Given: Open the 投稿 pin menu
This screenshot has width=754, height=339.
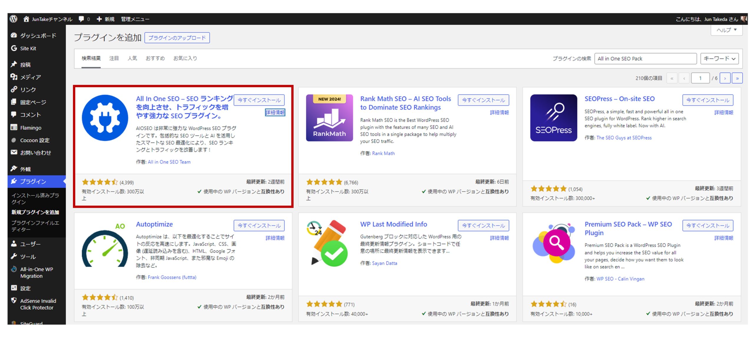Looking at the screenshot, I should [x=37, y=64].
